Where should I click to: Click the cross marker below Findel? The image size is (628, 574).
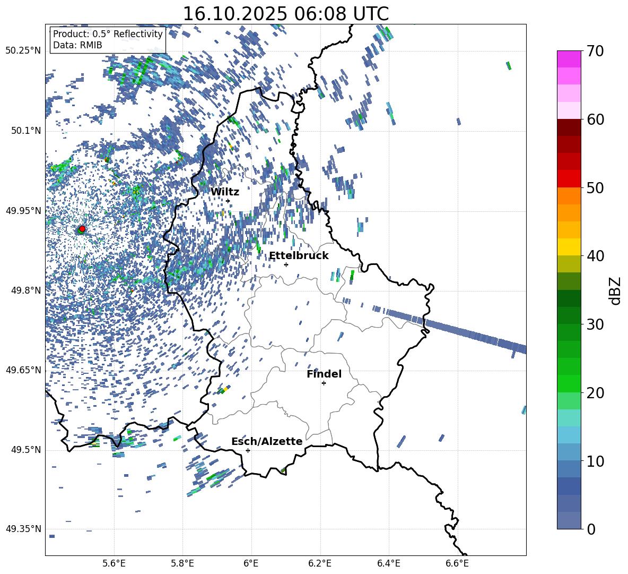tap(324, 383)
